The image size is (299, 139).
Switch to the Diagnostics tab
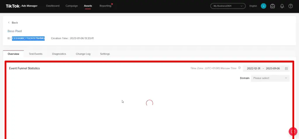(x=59, y=54)
